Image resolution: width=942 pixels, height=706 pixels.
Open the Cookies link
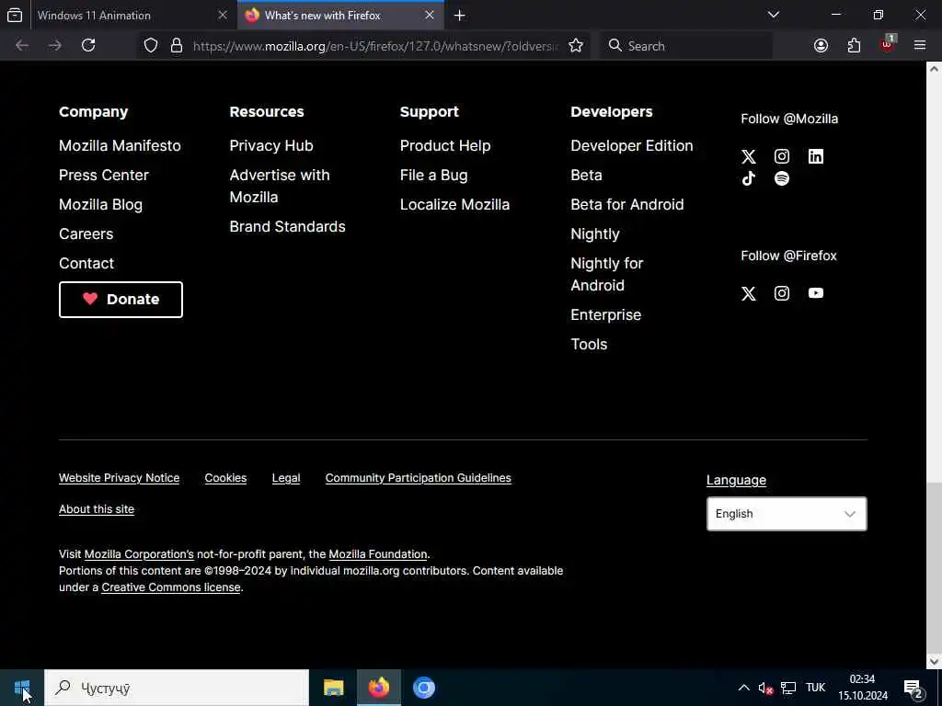coord(225,478)
